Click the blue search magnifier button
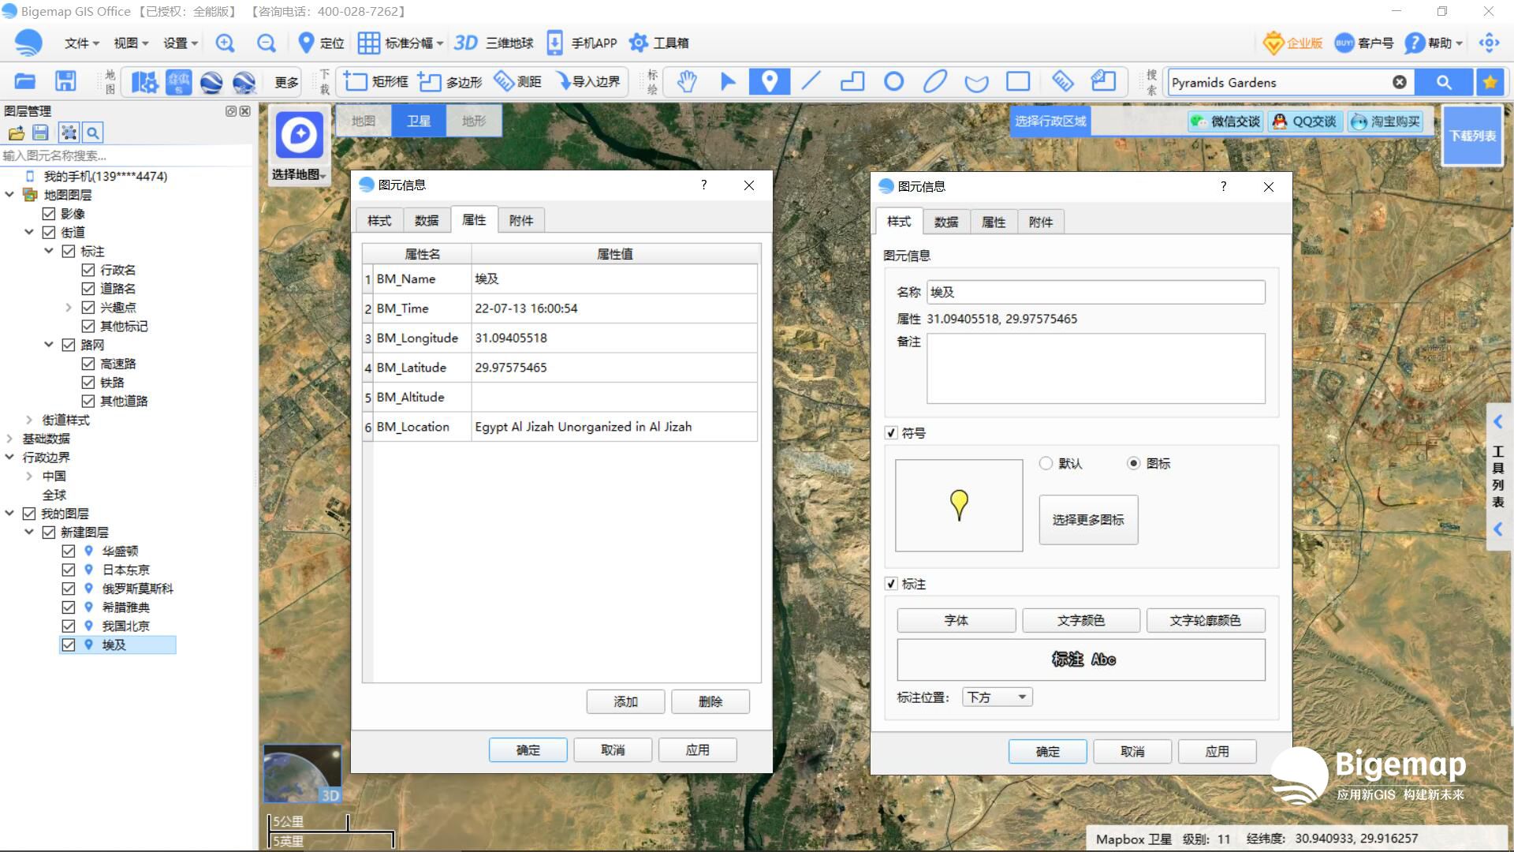Viewport: 1514px width, 852px height. 1444,82
